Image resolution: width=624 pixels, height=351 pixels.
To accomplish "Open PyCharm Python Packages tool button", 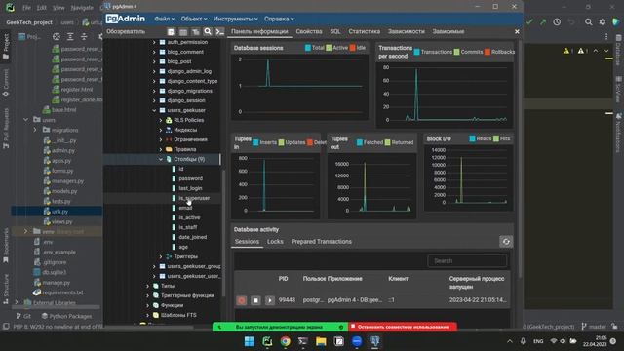I will point(66,316).
